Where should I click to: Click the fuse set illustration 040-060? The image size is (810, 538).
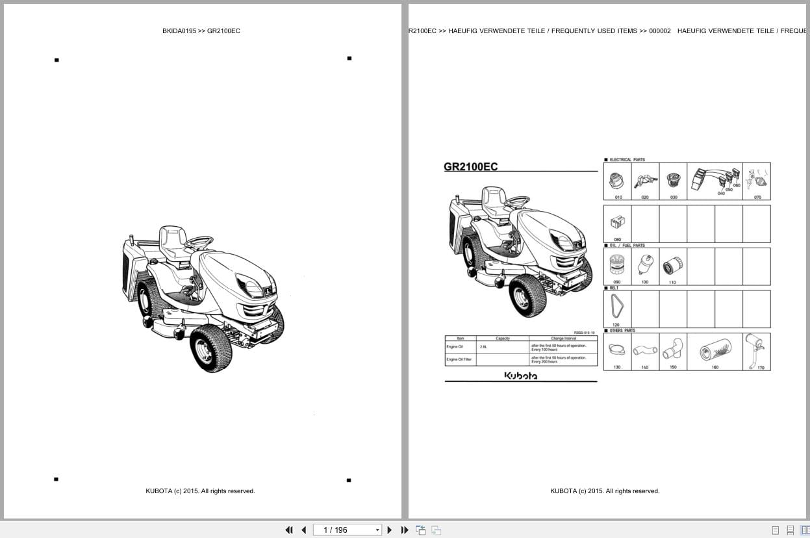(x=715, y=180)
